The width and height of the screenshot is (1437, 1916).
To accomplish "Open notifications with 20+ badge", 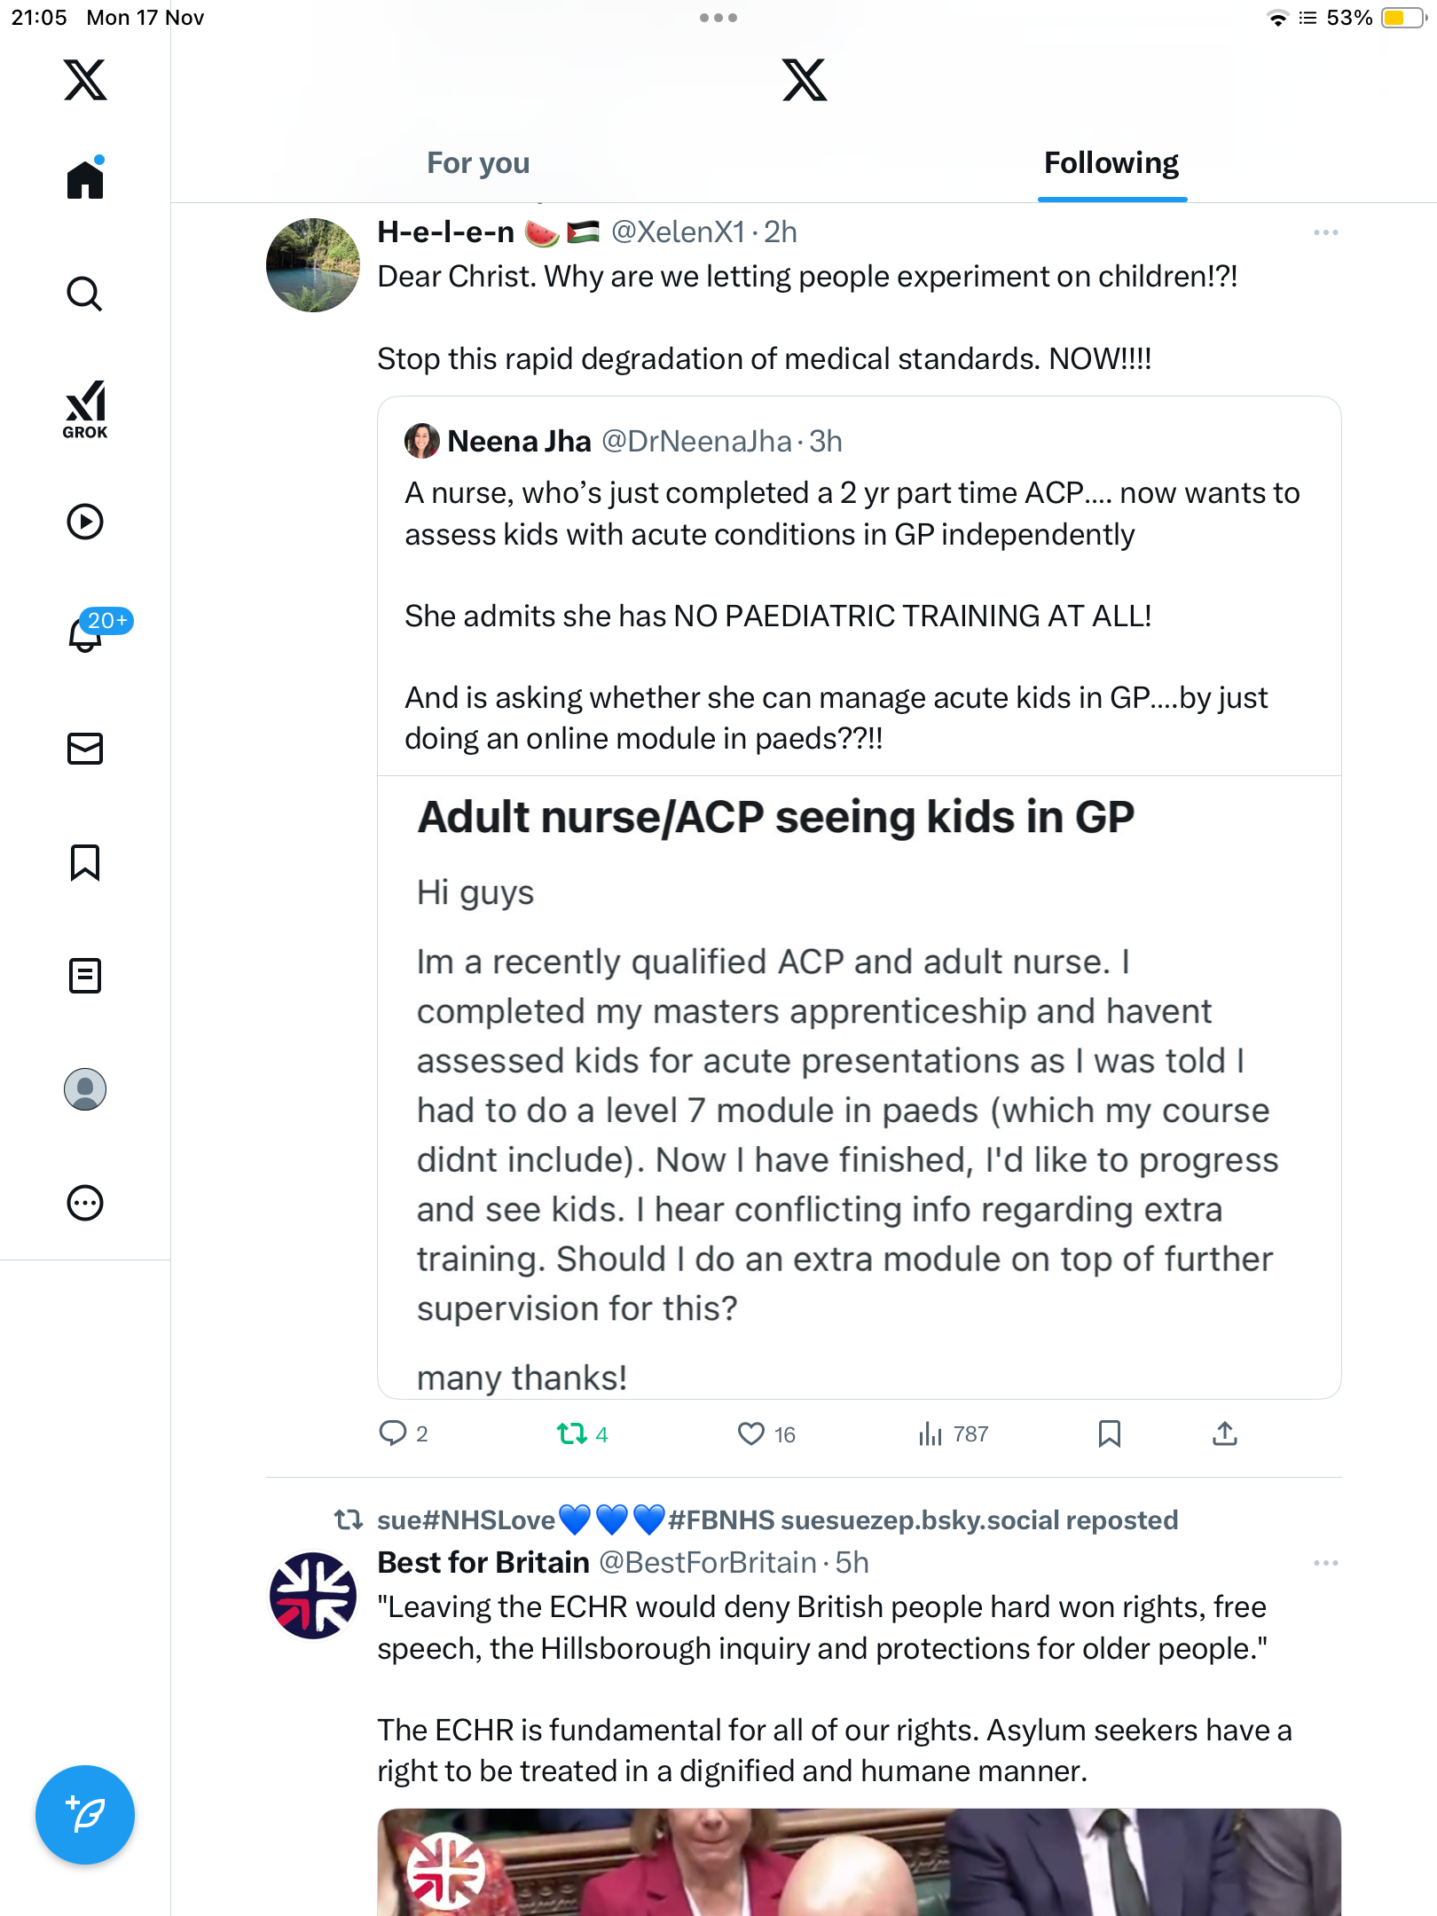I will 87,633.
